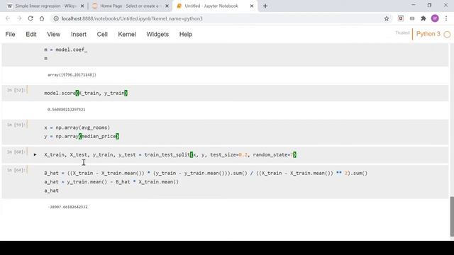The image size is (454, 255).
Task: View site information icon in address bar
Action: tap(56, 18)
